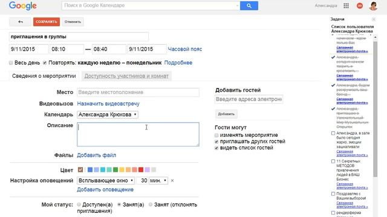Screen dimensions: 387x217
Task: Select the dark blue color swatch
Action: point(90,169)
